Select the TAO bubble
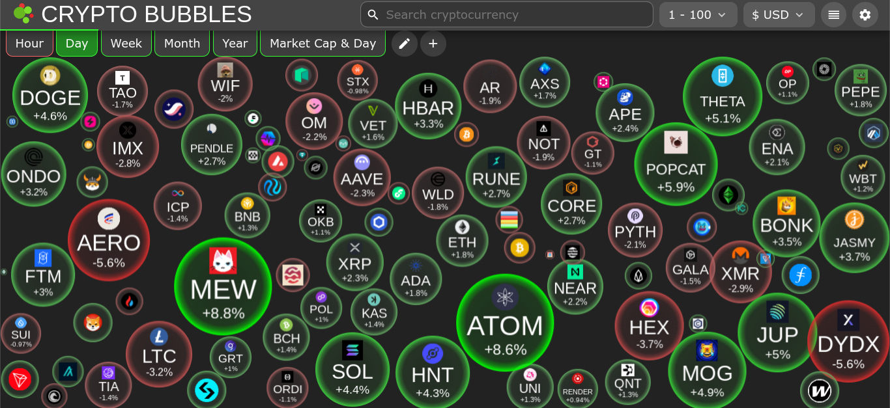The height and width of the screenshot is (408, 890). point(122,90)
